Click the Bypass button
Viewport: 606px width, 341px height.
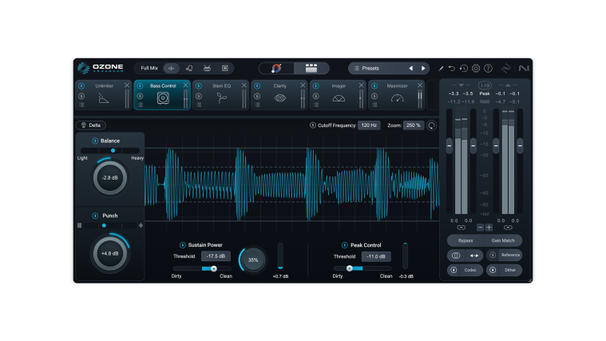pos(465,240)
